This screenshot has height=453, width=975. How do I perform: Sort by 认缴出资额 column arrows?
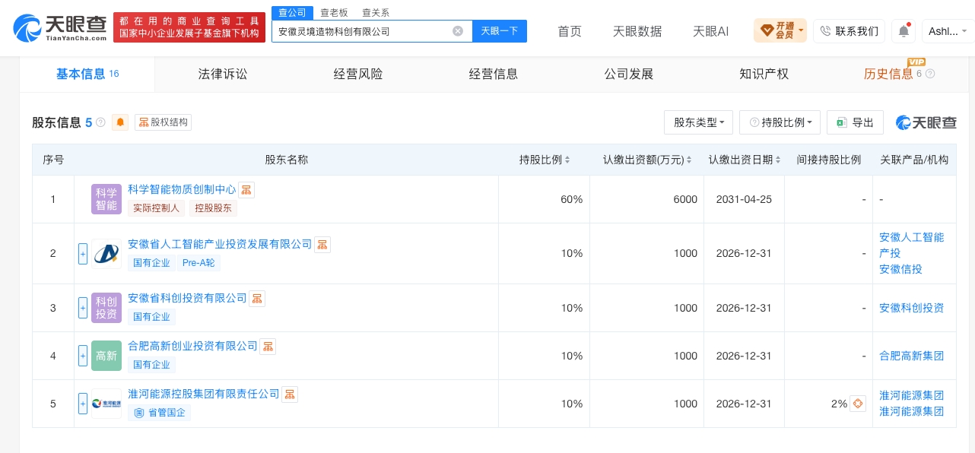point(689,160)
